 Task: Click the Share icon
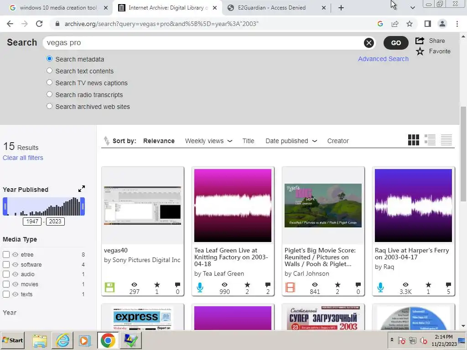(x=420, y=41)
